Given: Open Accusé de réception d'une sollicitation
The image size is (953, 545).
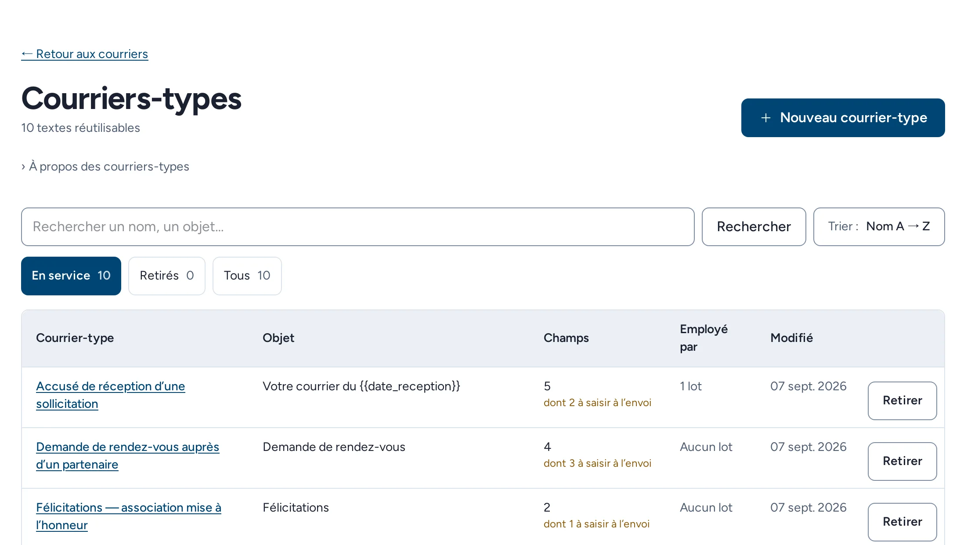Looking at the screenshot, I should 111,395.
